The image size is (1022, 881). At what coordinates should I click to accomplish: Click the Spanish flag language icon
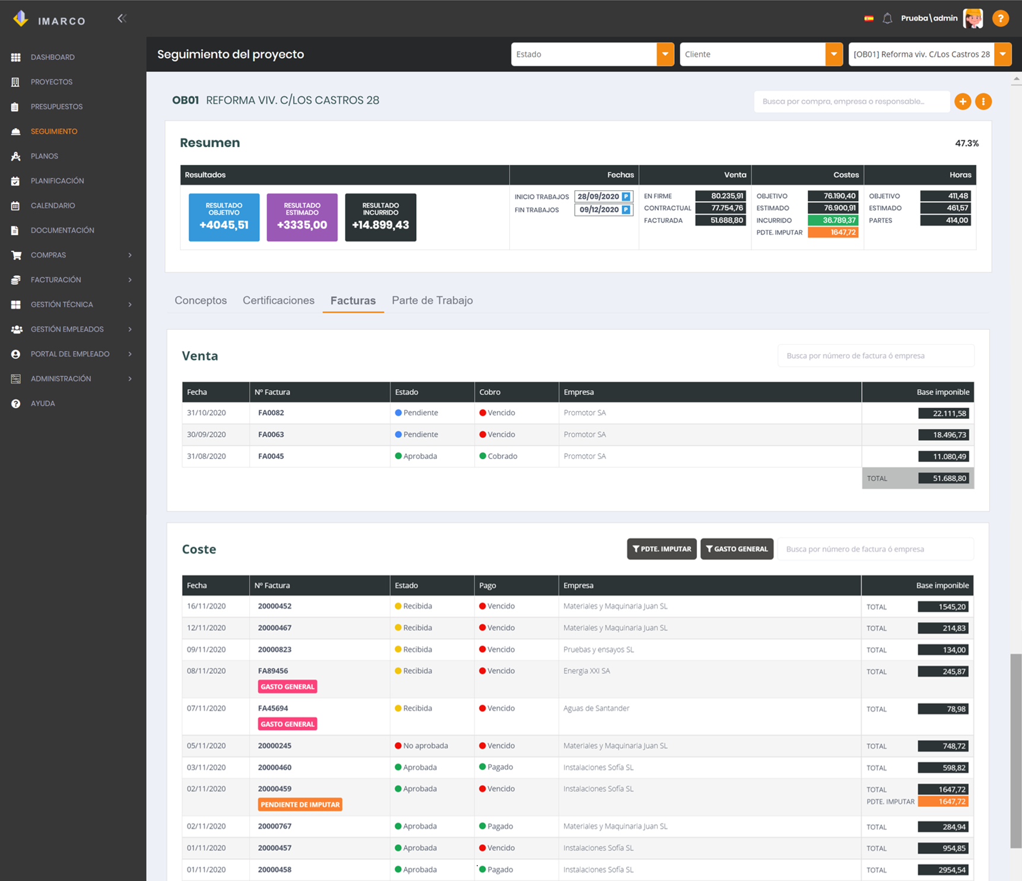(869, 18)
